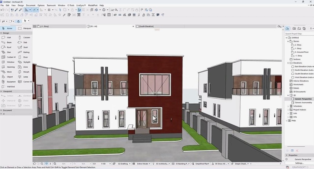Viewport: 314px width, 169px height.
Task: Activate the Door tool
Action: click(x=24, y=57)
